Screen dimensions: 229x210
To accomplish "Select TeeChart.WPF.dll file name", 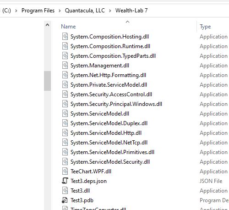I will (x=91, y=171).
